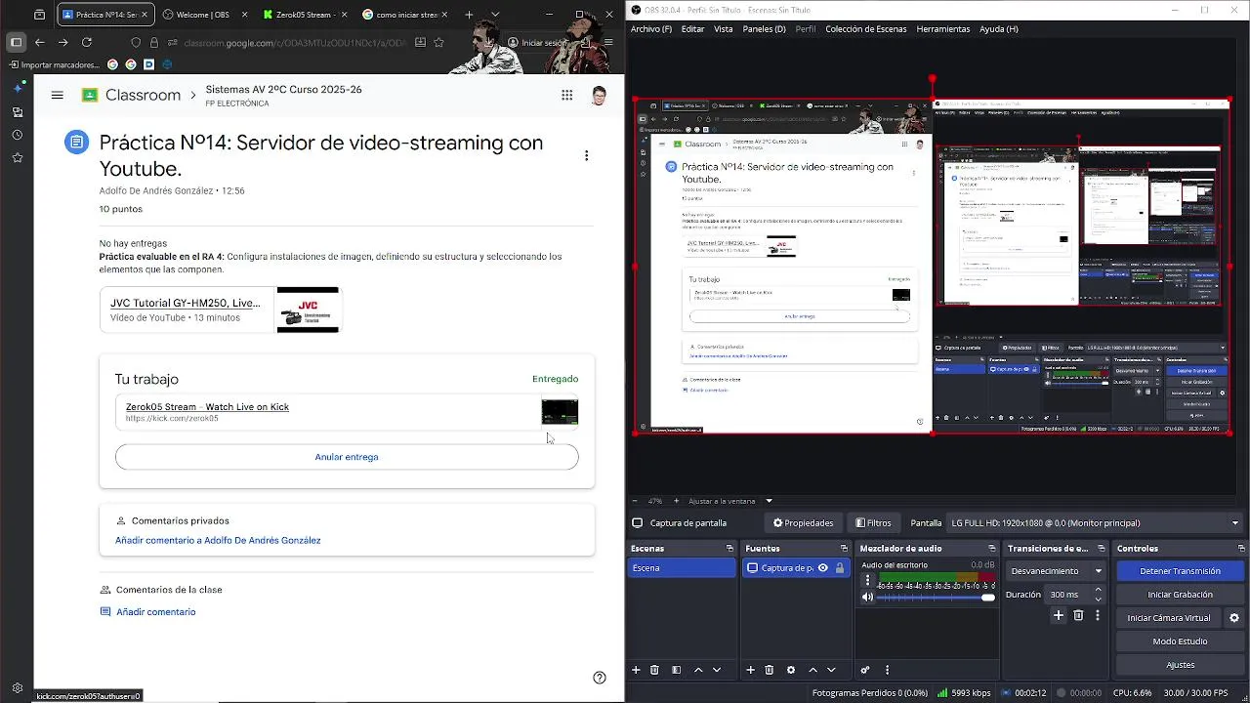Open Ajustar a la ventana zoom dropdown

pyautogui.click(x=731, y=501)
